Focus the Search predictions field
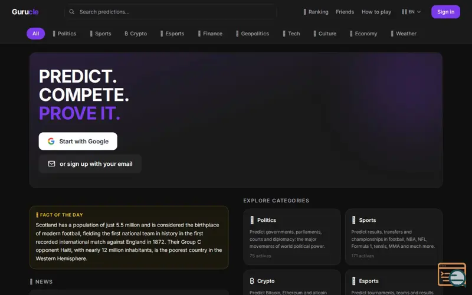Screen dimensions: 472x295 (x=171, y=12)
